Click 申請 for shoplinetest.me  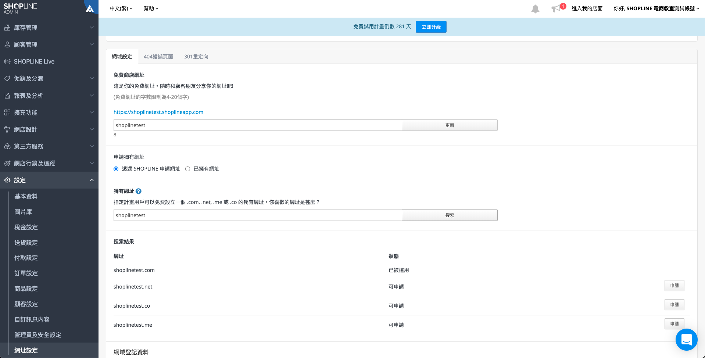[674, 324]
